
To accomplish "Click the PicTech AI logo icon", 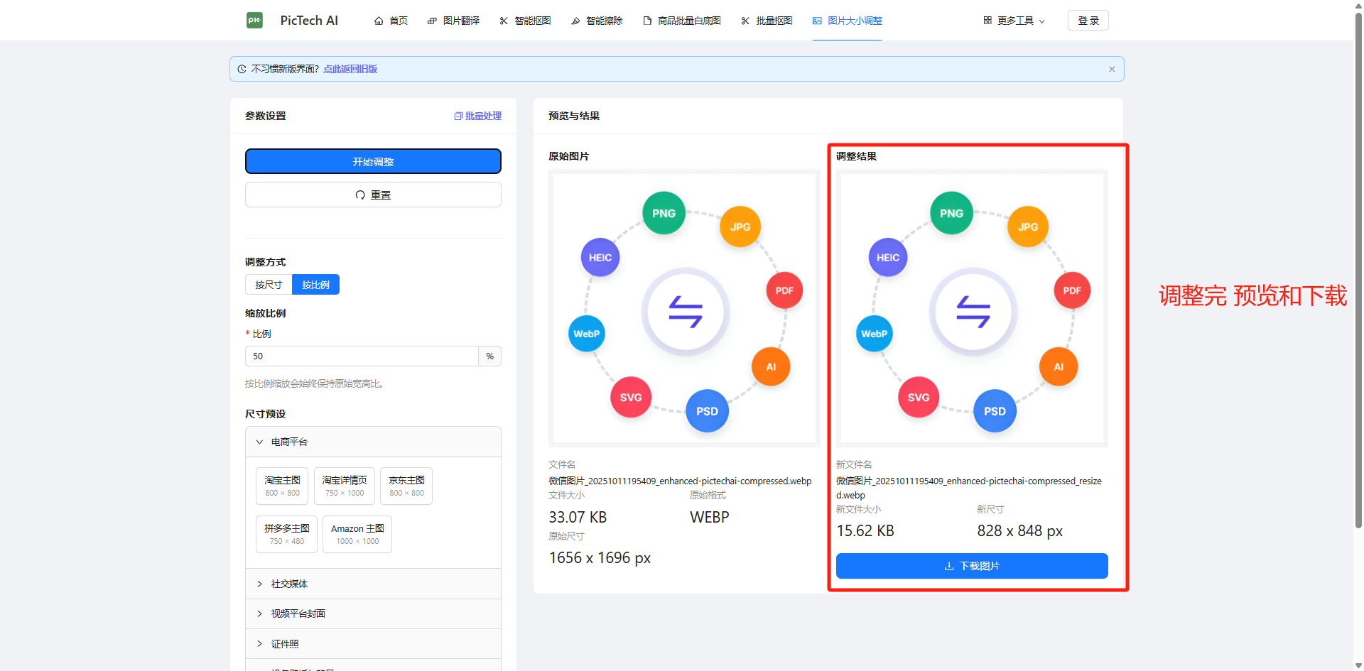I will (x=254, y=21).
